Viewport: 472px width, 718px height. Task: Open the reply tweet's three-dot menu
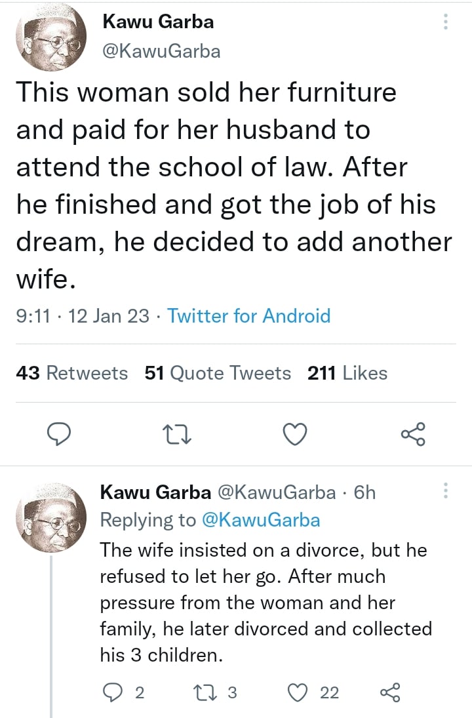tap(446, 491)
